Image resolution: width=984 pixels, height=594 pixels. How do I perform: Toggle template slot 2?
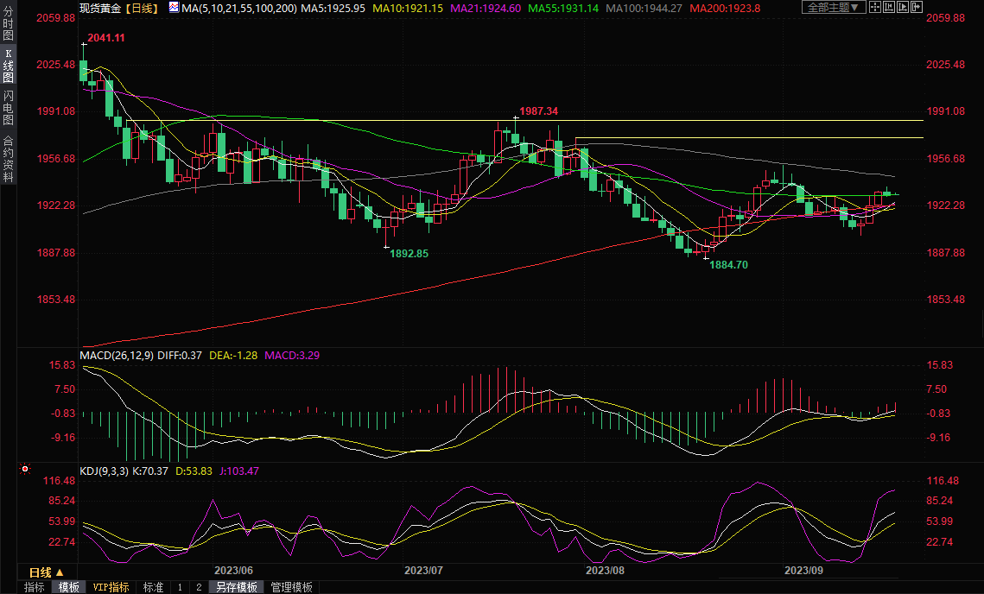(x=199, y=587)
